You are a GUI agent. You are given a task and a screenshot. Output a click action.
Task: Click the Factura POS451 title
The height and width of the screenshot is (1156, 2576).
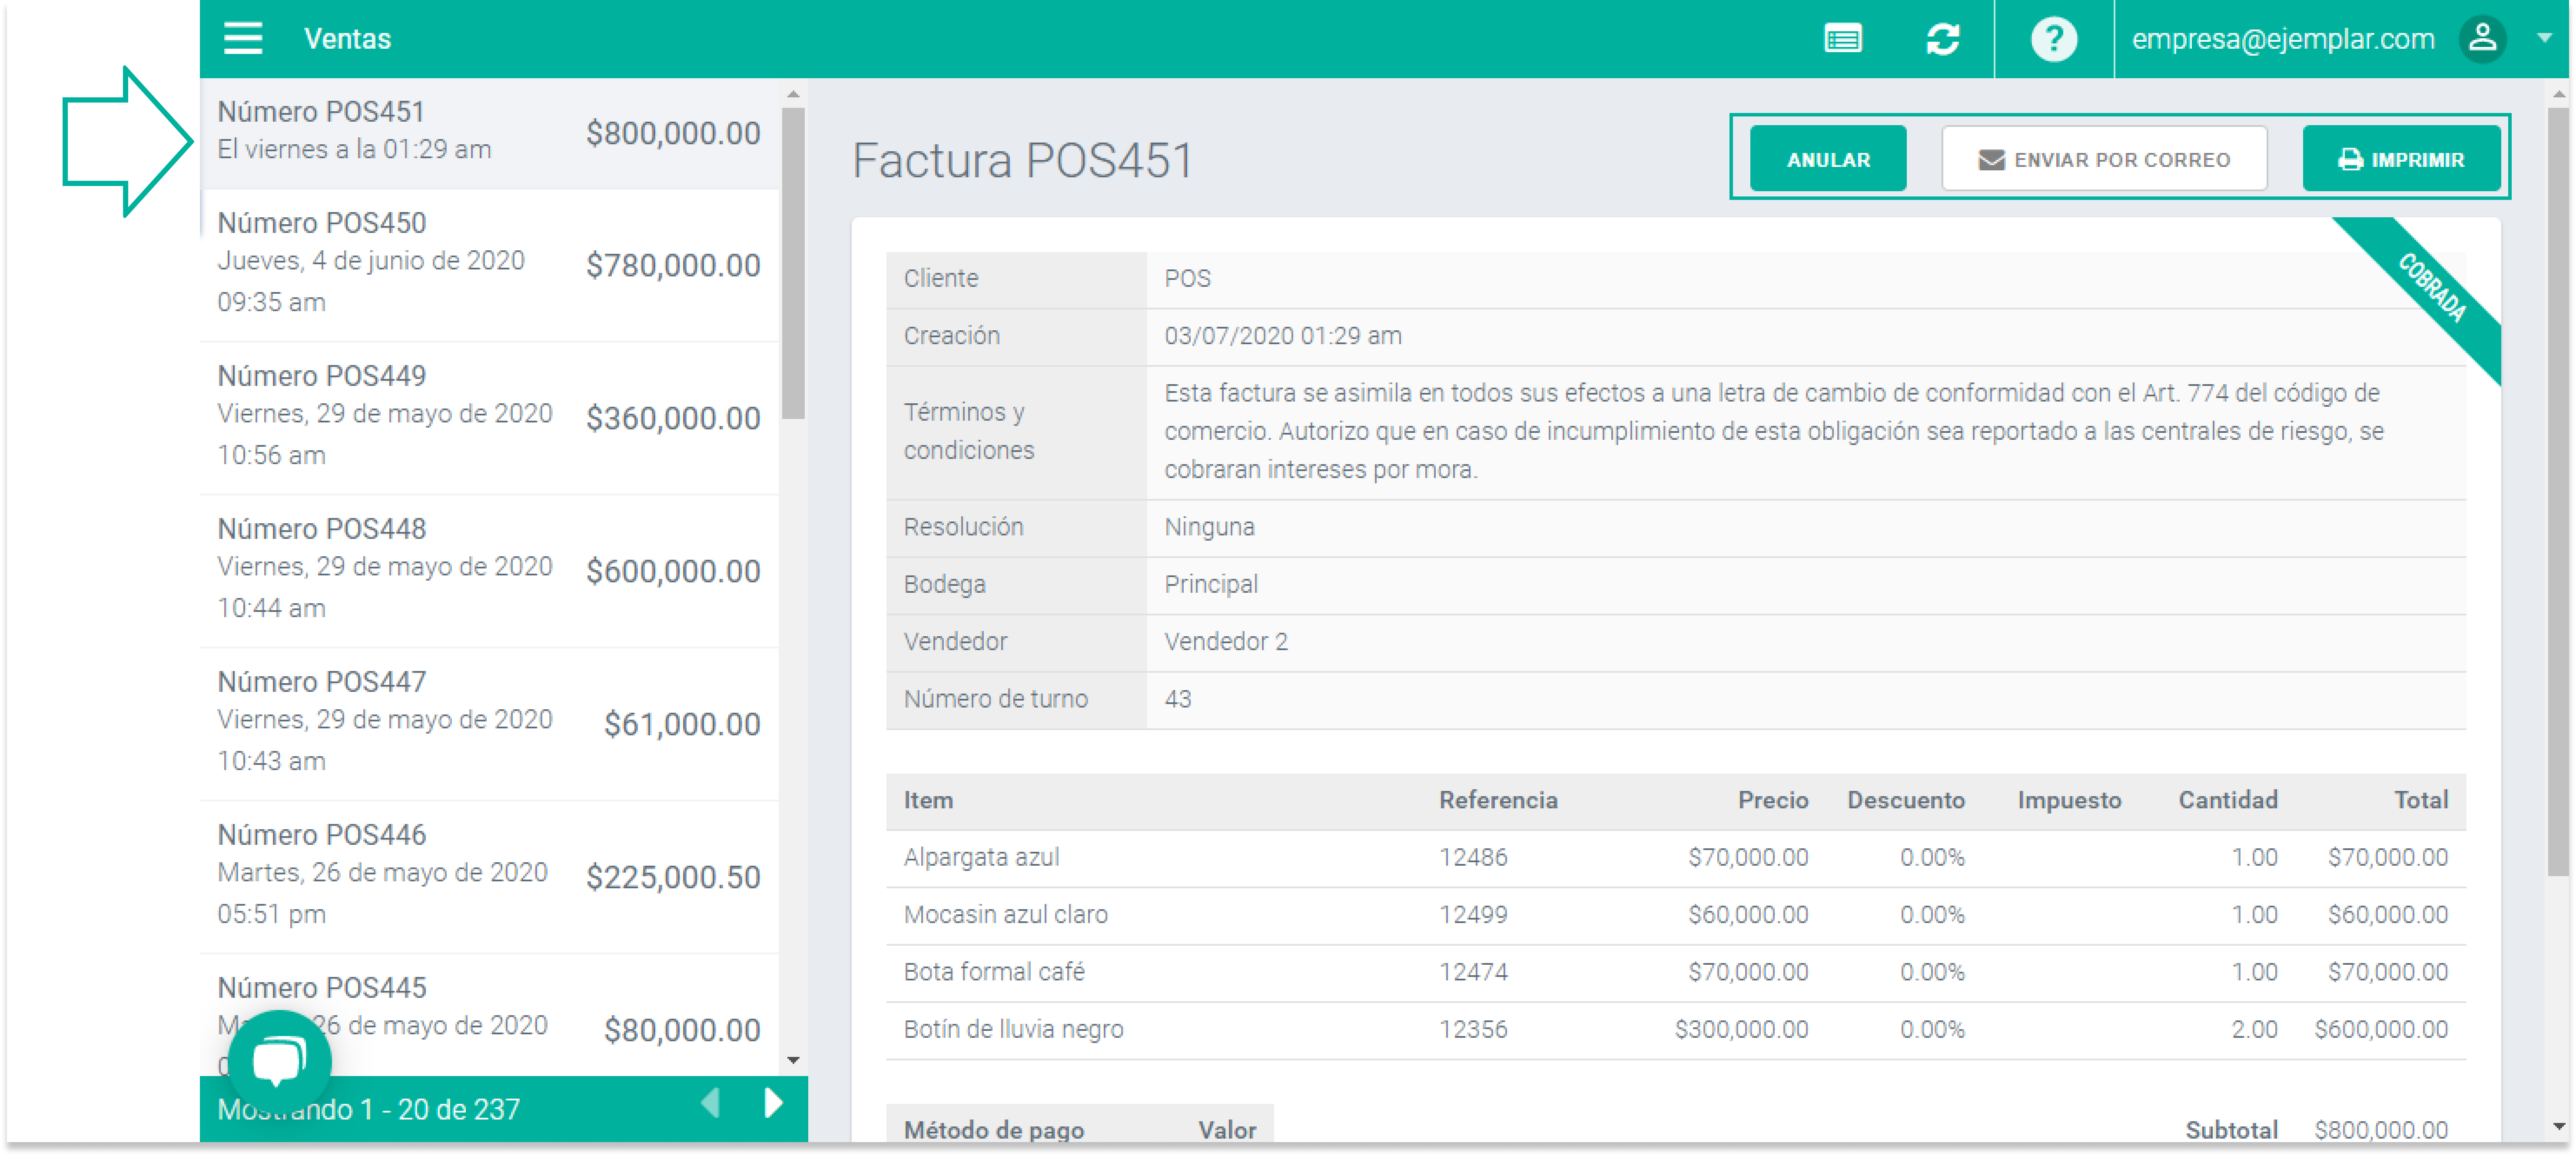pos(1022,161)
